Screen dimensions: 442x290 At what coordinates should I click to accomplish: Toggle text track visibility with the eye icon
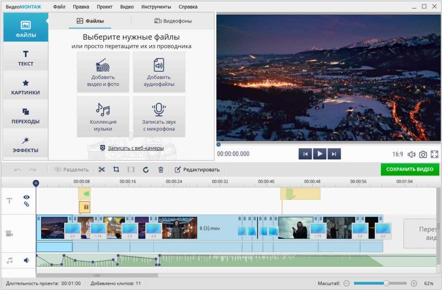27,197
